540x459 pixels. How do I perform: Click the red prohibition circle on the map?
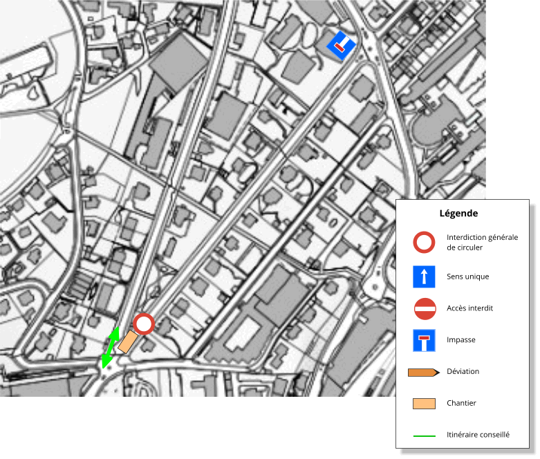pos(144,324)
